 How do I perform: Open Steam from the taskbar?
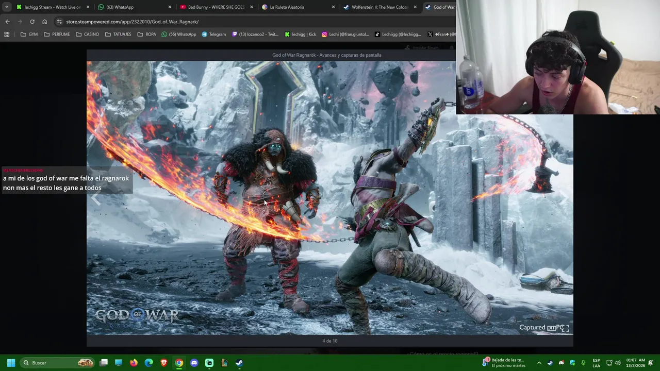(x=239, y=363)
